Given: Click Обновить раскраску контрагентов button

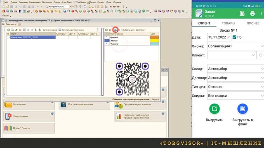Looking at the screenshot, I should (x=131, y=99).
